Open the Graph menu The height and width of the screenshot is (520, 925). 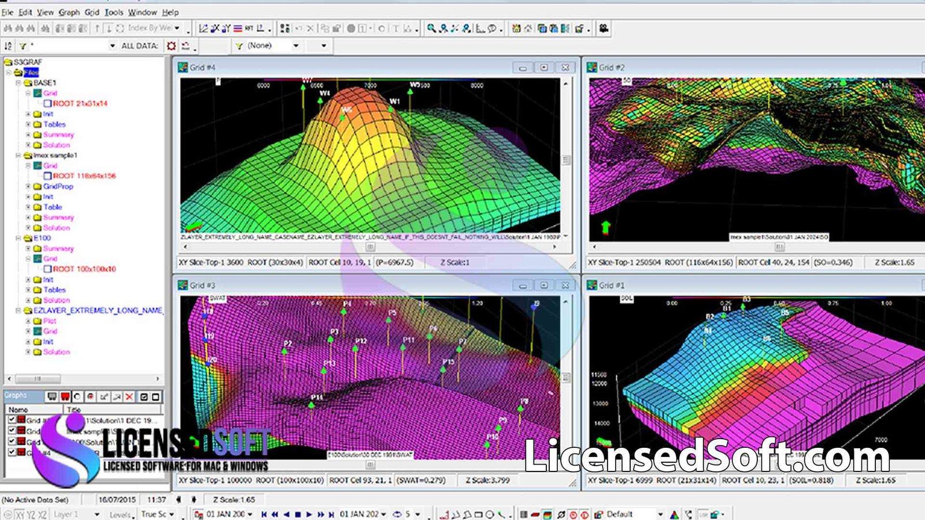click(69, 12)
